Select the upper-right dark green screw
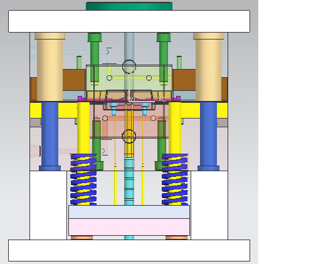The image size is (321, 264). tap(164, 58)
